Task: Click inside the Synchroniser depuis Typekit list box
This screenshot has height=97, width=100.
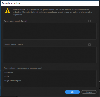Action: (x=50, y=31)
